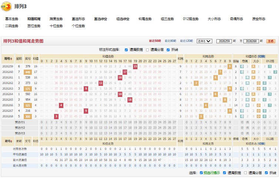Click the 排列3 lottery ball logo

point(6,7)
